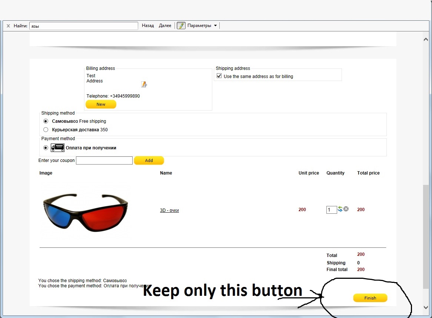Click the scrollbar down arrow
This screenshot has height=318, width=432.
(426, 308)
